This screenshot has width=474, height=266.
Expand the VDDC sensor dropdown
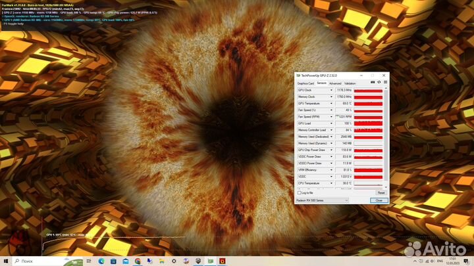(x=331, y=177)
